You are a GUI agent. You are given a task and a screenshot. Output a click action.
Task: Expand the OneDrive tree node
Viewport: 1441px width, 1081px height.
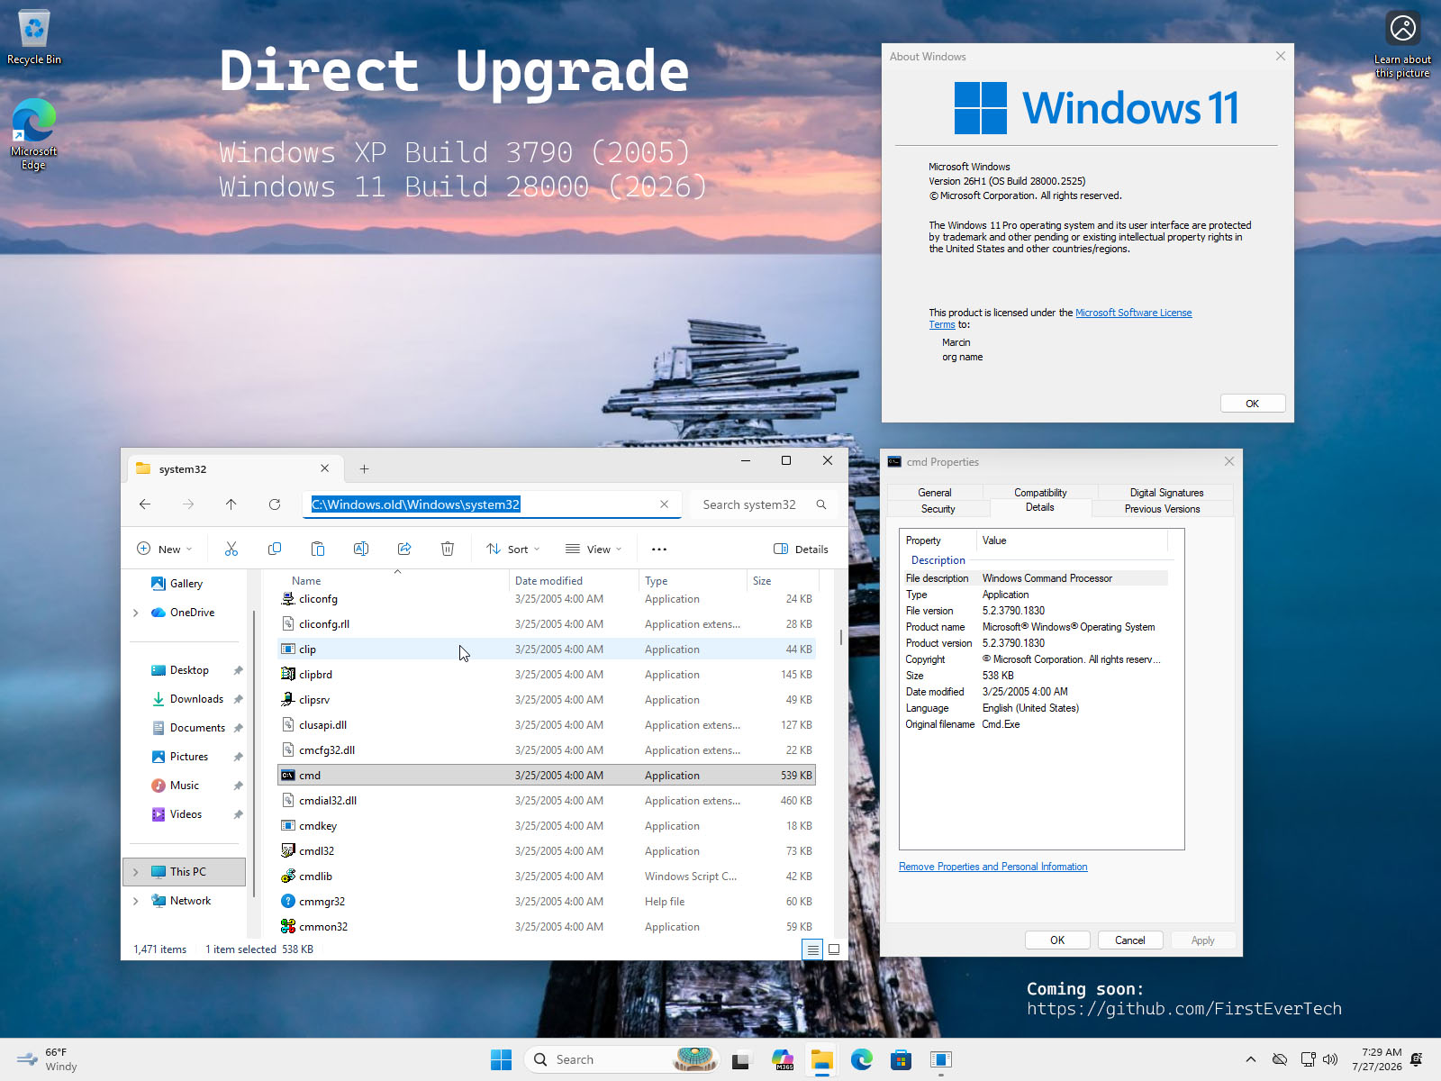[136, 613]
